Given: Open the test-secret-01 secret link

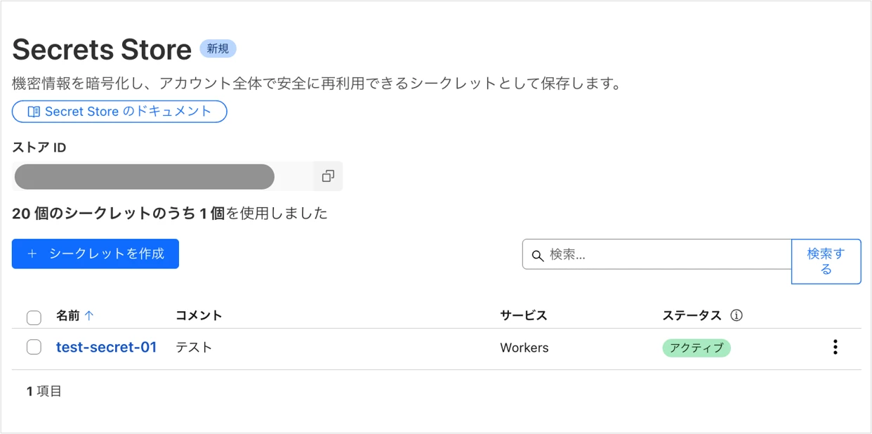Looking at the screenshot, I should pos(106,347).
